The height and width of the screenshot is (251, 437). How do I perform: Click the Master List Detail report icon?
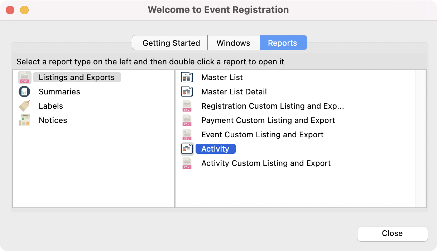tap(187, 92)
